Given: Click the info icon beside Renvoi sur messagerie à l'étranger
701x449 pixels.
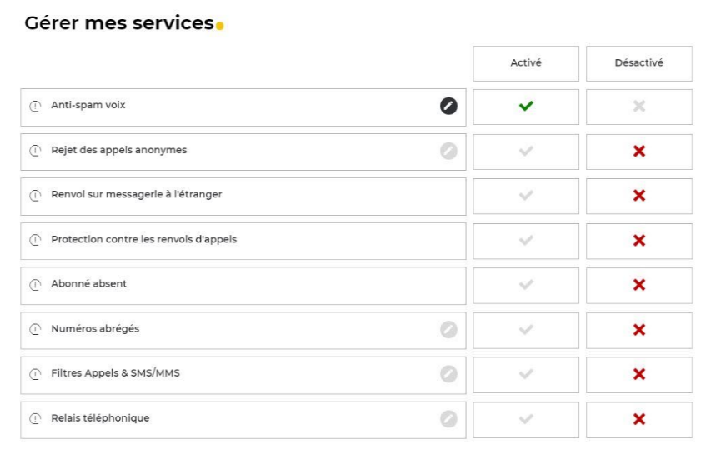Looking at the screenshot, I should pos(36,196).
